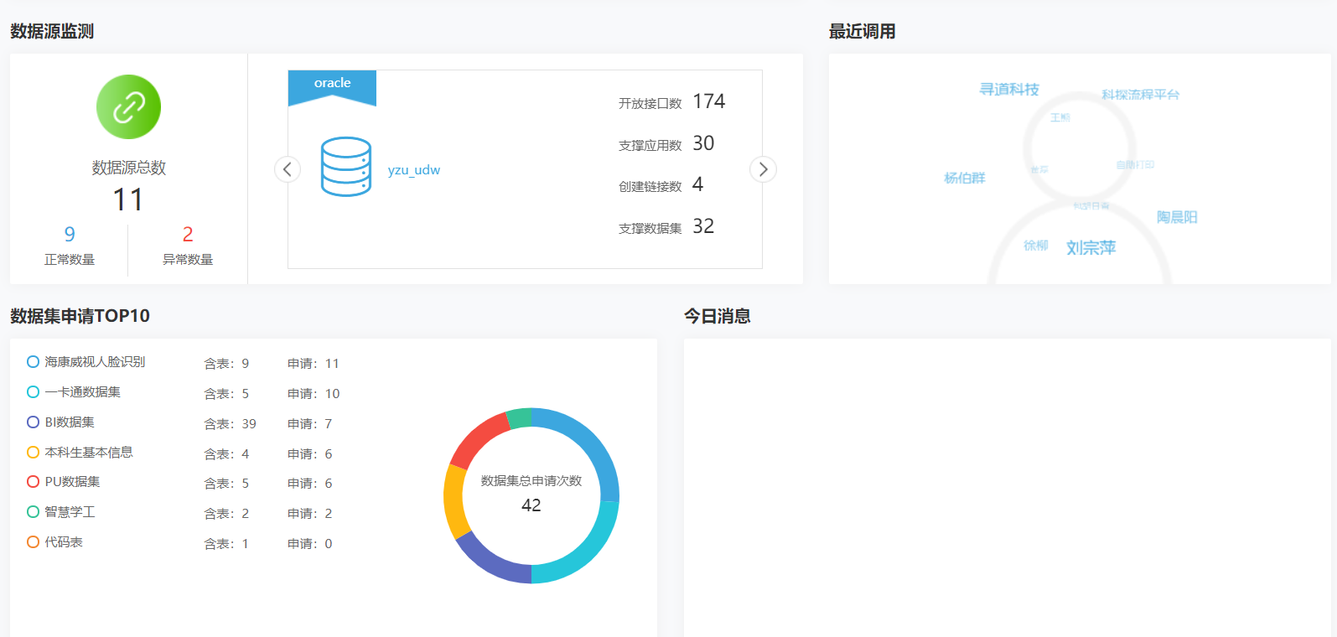Click 徐柳 in the word cloud
This screenshot has height=637, width=1337.
click(1036, 246)
